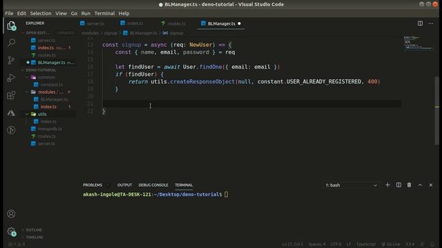Select index.ts in the Open Editors list
The height and width of the screenshot is (248, 442).
pos(46,48)
